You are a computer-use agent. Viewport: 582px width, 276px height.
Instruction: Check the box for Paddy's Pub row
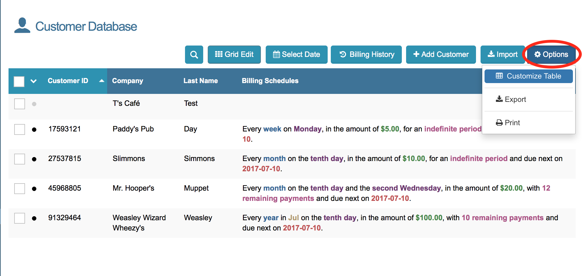pyautogui.click(x=20, y=129)
